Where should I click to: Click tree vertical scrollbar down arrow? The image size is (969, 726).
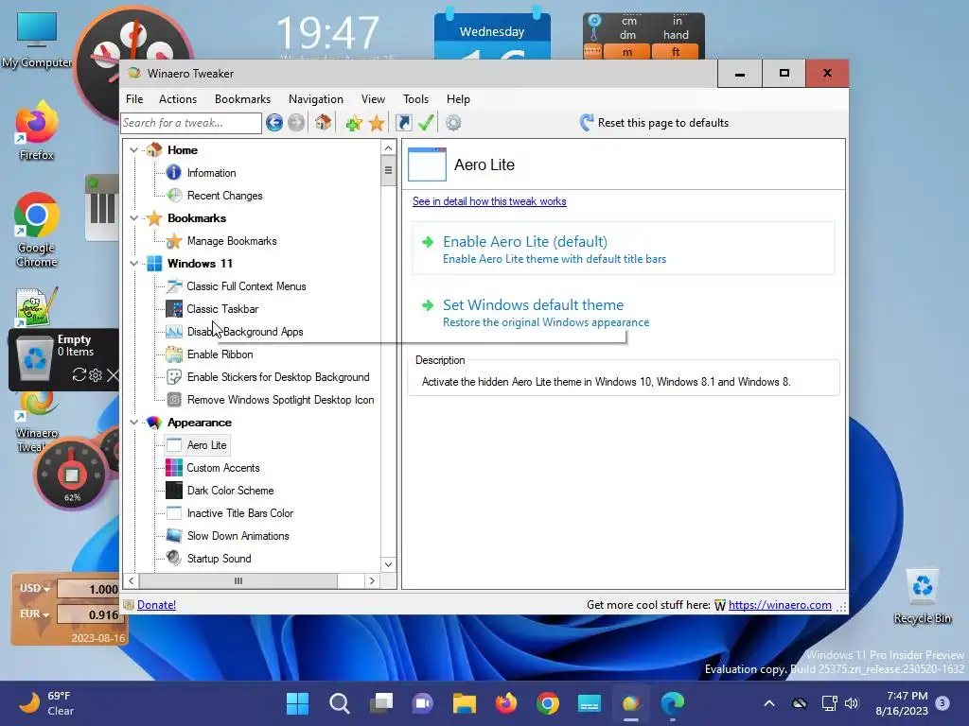coord(388,564)
